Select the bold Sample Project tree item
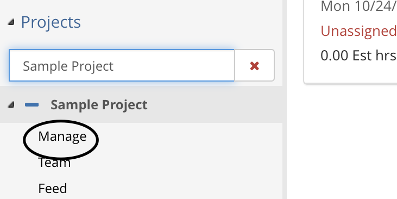Viewport: 397px width, 199px height. (x=99, y=105)
